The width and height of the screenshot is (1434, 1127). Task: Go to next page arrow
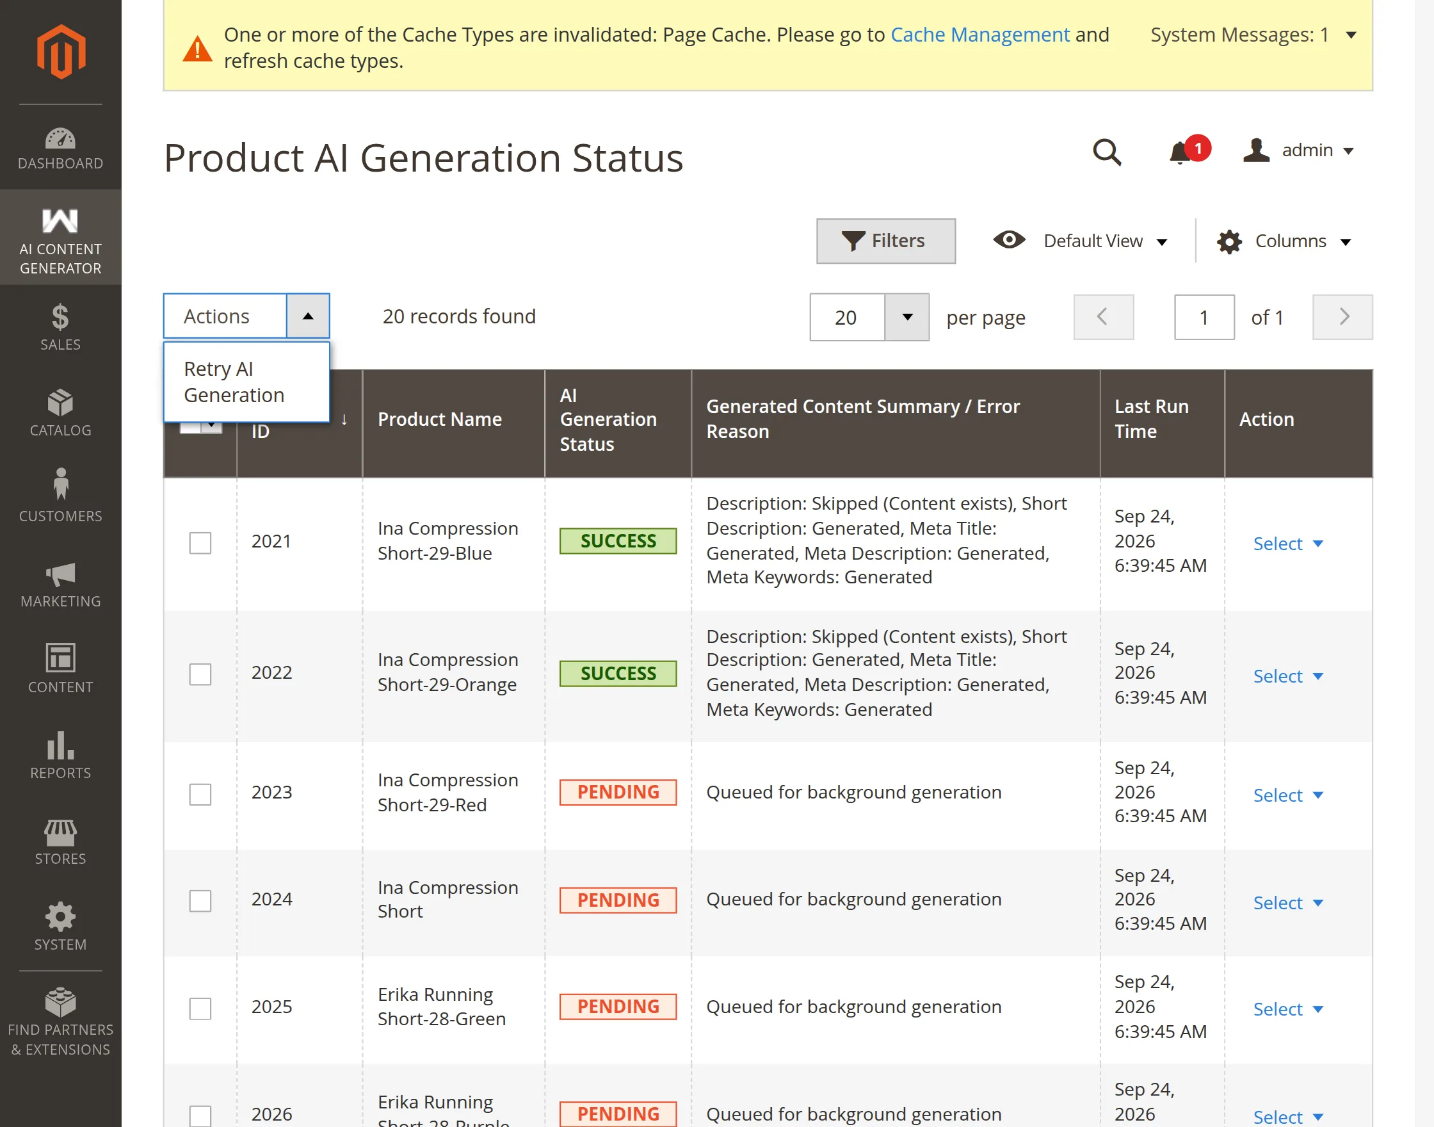tap(1342, 318)
